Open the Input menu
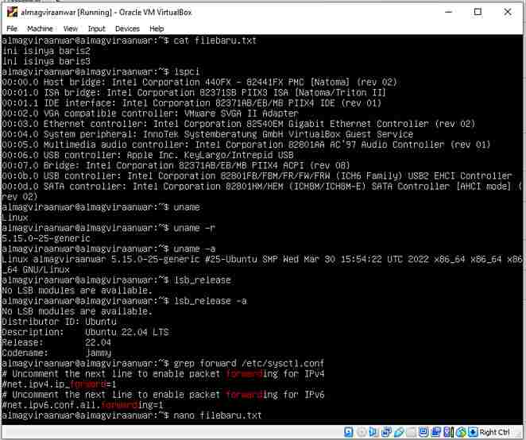526x440 pixels. 97,29
